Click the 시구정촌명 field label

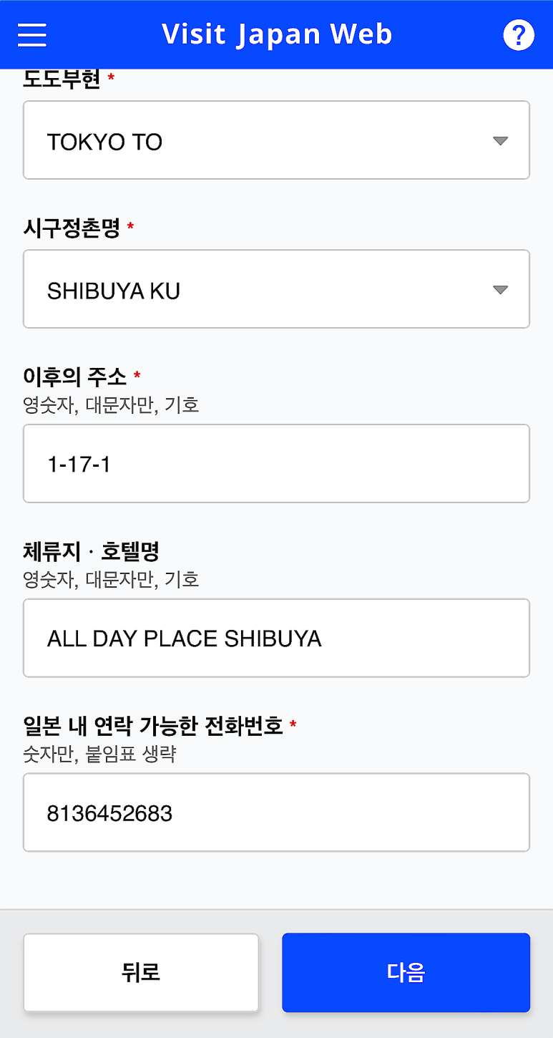coord(72,228)
